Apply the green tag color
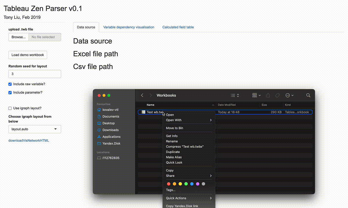This screenshot has height=208, width=348. tap(186, 184)
